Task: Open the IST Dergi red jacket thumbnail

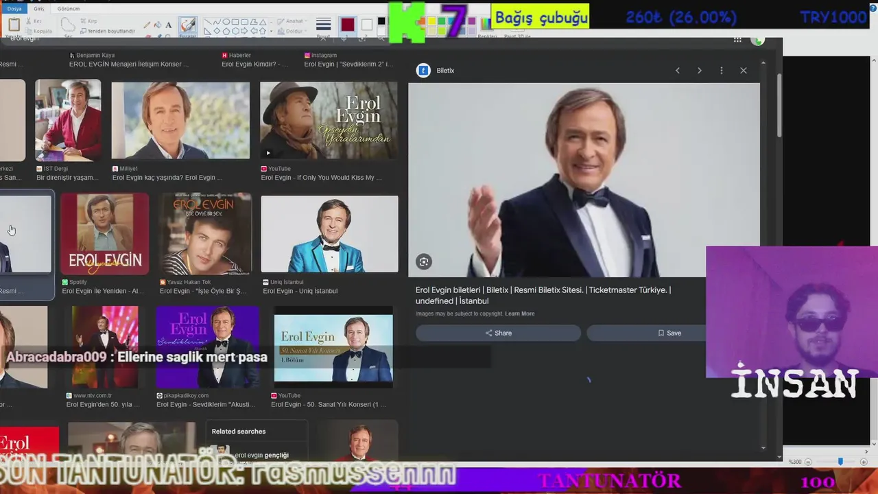Action: tap(68, 120)
